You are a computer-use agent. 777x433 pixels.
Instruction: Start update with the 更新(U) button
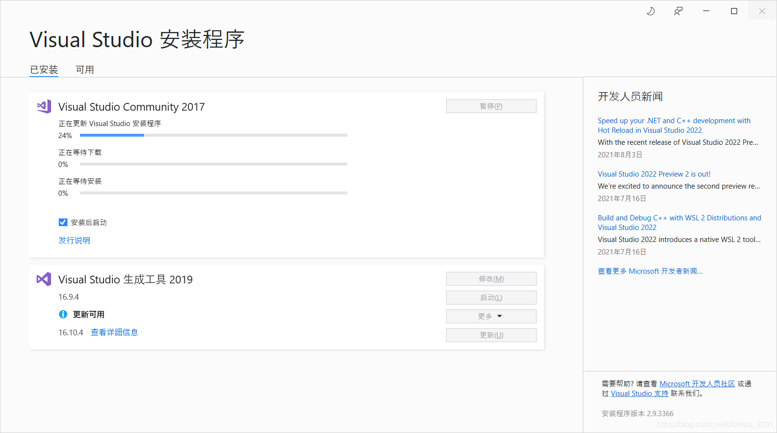pos(491,335)
